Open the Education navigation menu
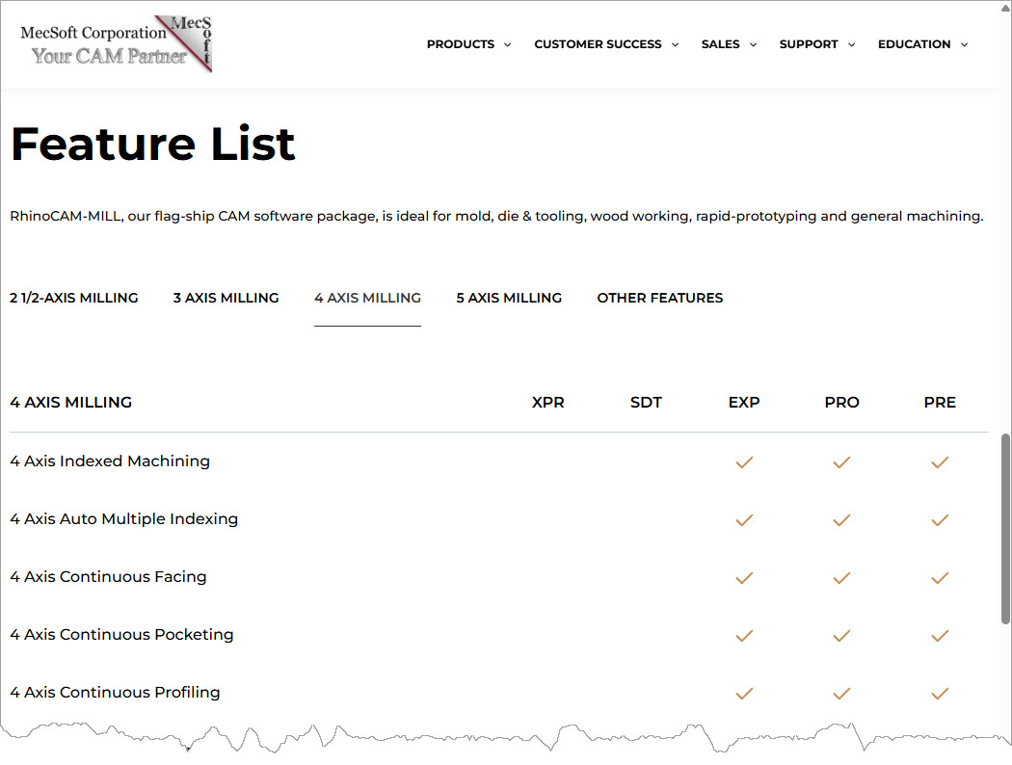 pos(922,44)
